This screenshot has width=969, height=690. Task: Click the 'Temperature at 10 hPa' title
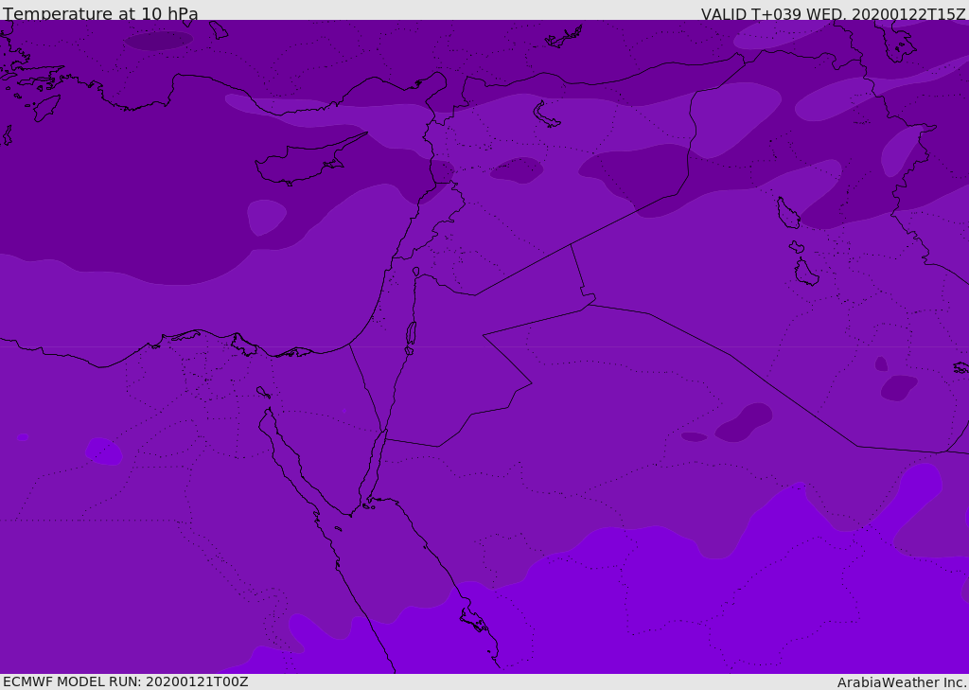100,13
